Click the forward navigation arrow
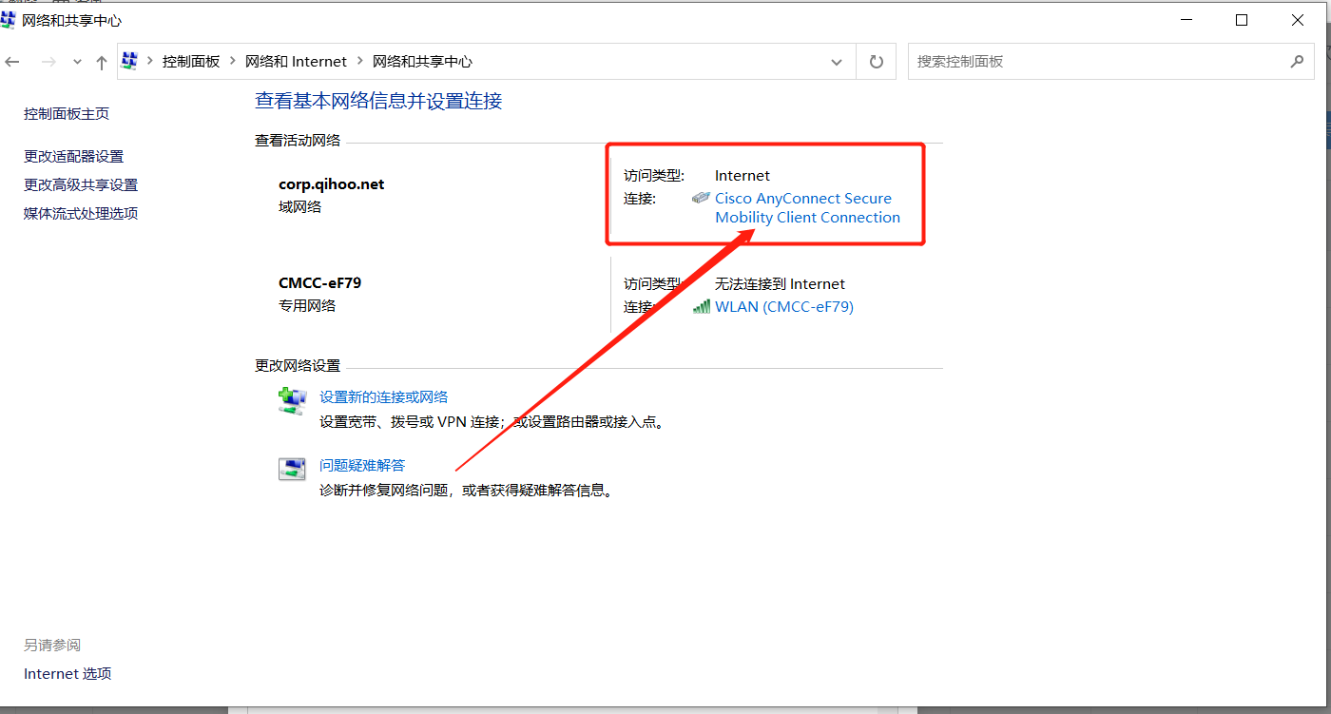The image size is (1331, 714). pyautogui.click(x=49, y=62)
